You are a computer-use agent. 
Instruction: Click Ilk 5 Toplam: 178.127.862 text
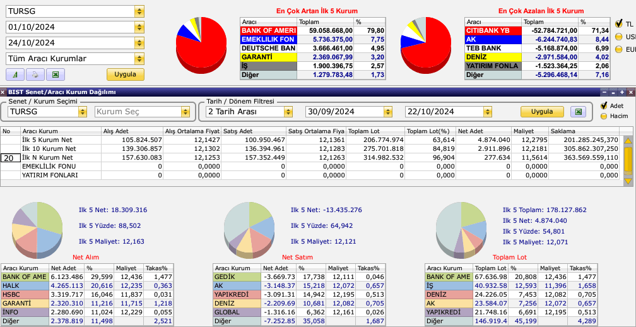tap(545, 210)
